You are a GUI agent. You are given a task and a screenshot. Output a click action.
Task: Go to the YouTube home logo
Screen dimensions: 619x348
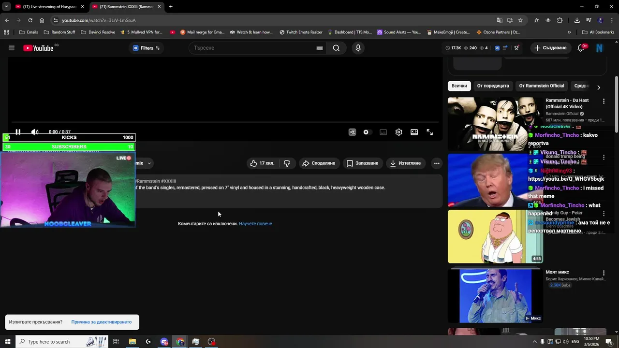(38, 48)
